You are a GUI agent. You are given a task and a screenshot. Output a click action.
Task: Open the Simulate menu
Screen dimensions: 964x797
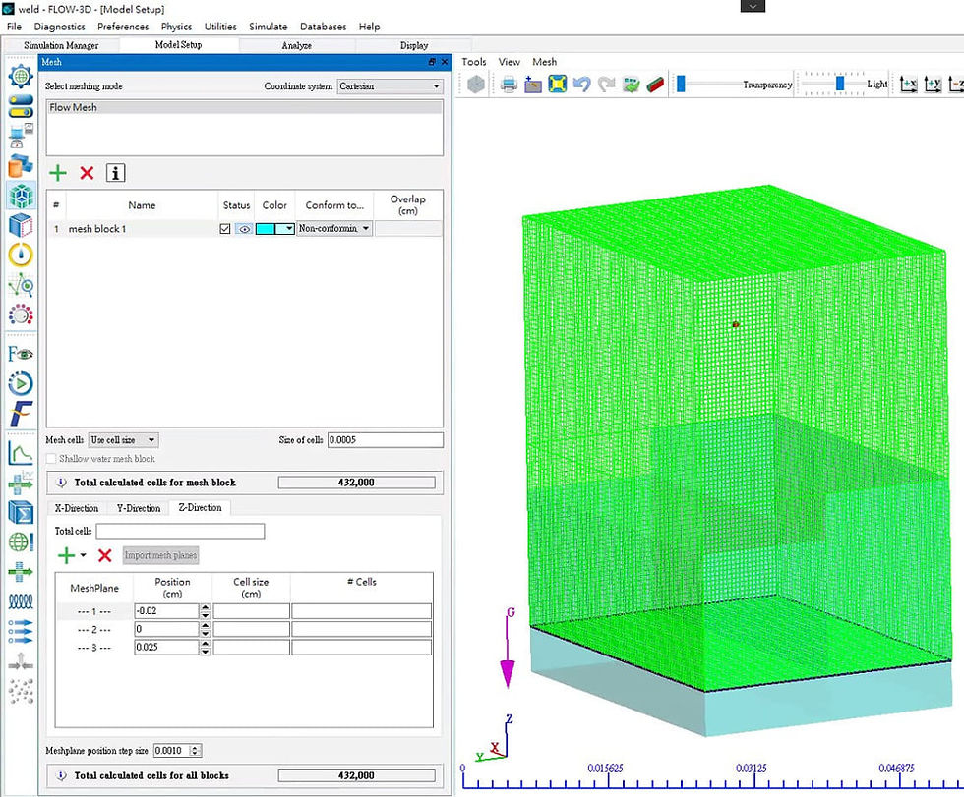(x=268, y=27)
